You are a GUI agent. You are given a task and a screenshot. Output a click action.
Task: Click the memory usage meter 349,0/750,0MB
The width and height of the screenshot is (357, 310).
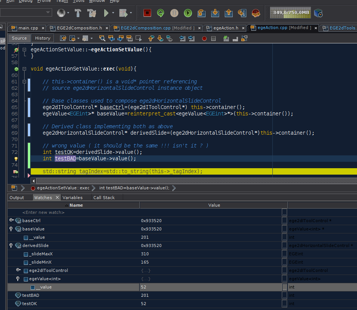point(290,12)
